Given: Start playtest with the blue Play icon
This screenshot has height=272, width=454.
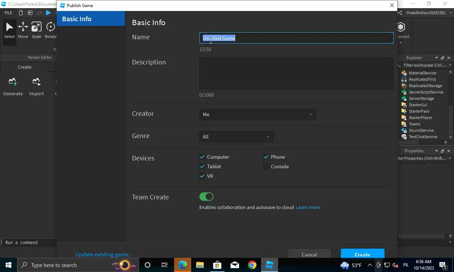Looking at the screenshot, I should coord(49,13).
